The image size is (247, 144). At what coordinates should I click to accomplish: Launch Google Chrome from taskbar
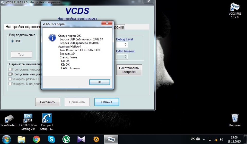point(36,139)
